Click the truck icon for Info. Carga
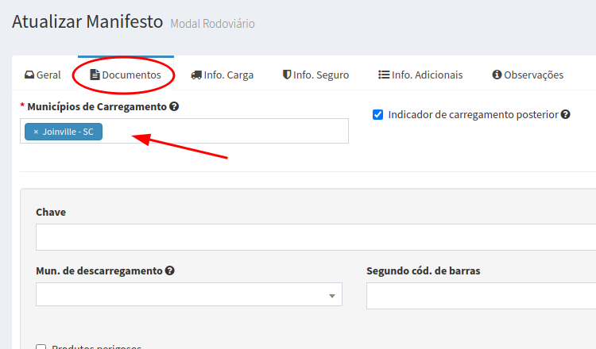The height and width of the screenshot is (349, 596). tap(196, 75)
